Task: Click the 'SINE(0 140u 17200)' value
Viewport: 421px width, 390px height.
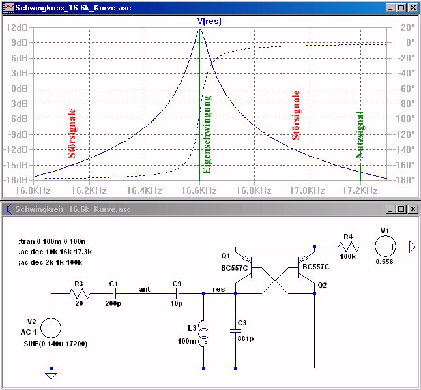Action: pos(55,344)
